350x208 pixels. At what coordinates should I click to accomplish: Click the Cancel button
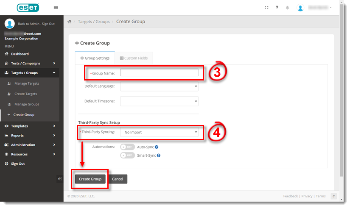pyautogui.click(x=118, y=179)
